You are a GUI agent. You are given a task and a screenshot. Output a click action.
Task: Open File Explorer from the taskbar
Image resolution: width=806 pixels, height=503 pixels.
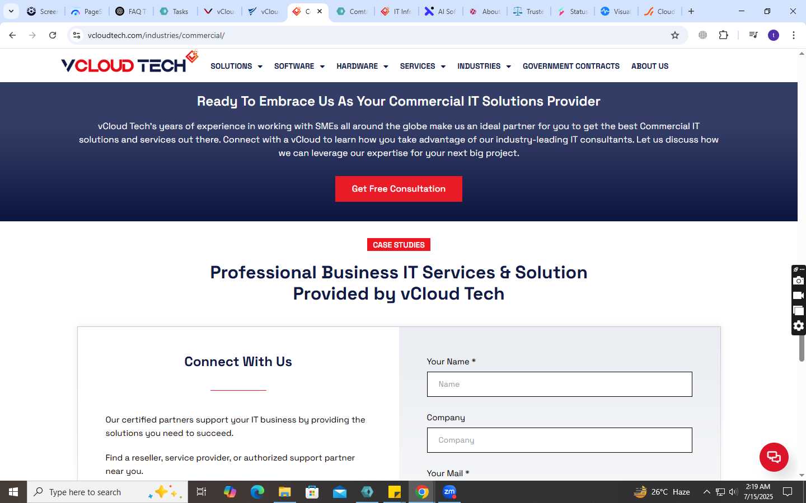(285, 492)
